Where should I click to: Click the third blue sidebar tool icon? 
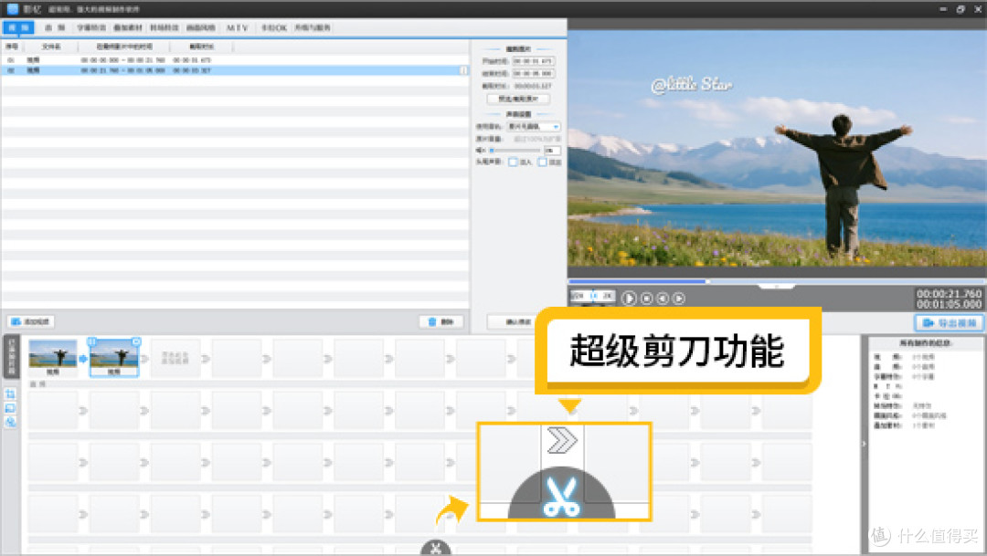pos(10,422)
